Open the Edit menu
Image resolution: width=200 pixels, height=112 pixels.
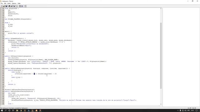5,3
